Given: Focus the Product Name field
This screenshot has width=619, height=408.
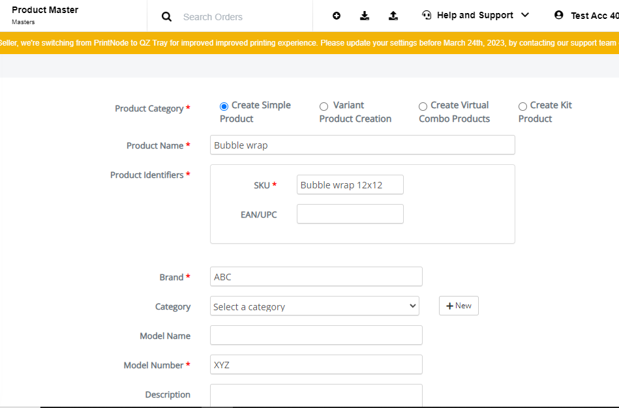Looking at the screenshot, I should click(363, 145).
